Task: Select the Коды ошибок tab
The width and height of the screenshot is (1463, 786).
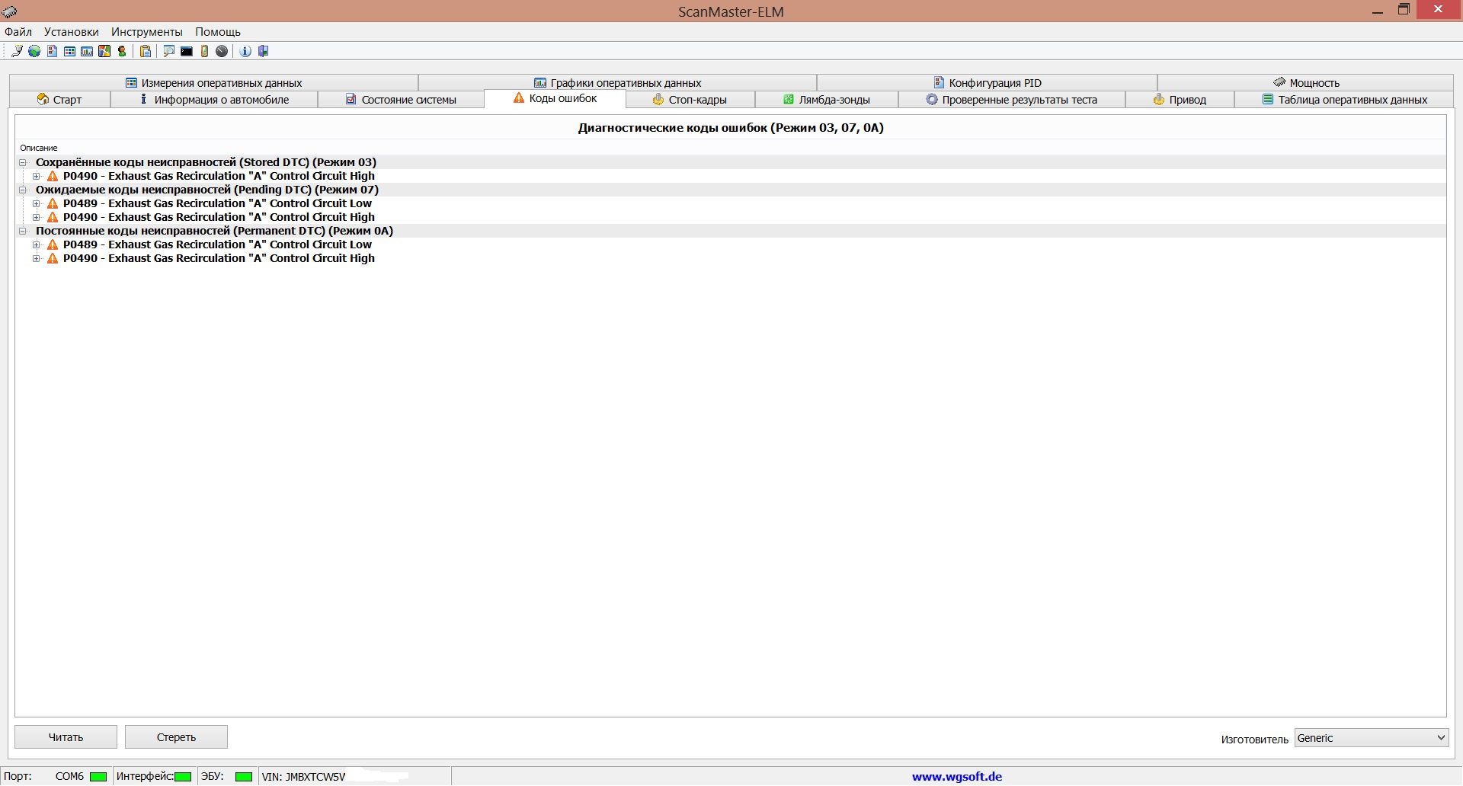Action: click(555, 98)
